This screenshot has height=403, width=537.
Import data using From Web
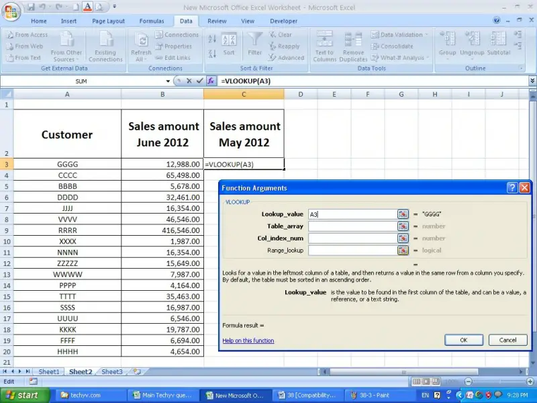pyautogui.click(x=25, y=46)
